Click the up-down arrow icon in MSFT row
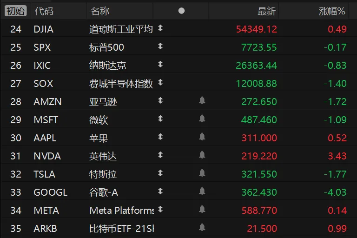Image resolution: width=357 pixels, height=238 pixels. click(x=160, y=119)
